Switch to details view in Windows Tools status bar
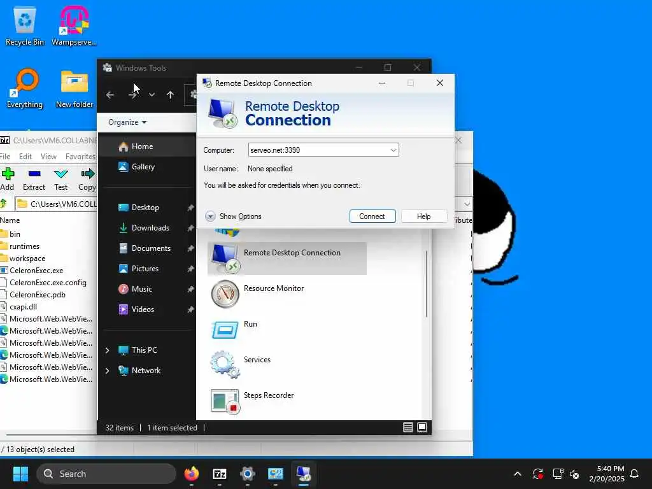 click(408, 427)
